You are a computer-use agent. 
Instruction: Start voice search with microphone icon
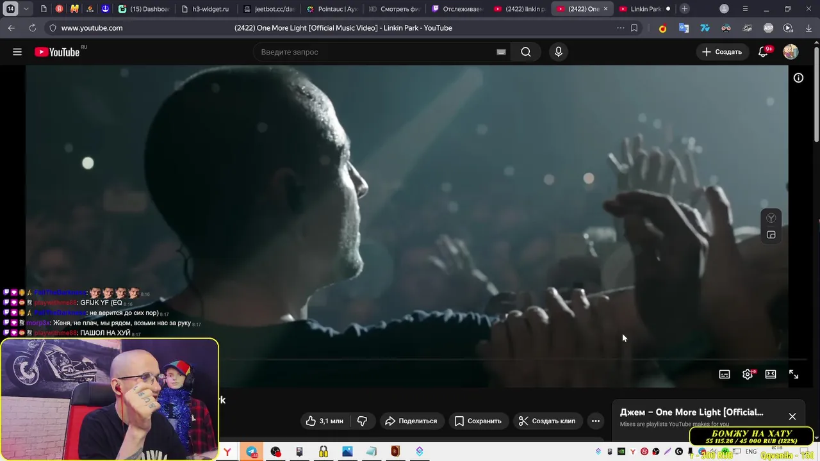(559, 52)
